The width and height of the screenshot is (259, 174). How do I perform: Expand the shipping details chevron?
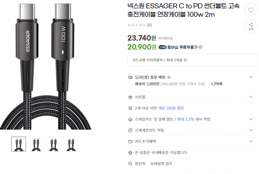pos(251,77)
